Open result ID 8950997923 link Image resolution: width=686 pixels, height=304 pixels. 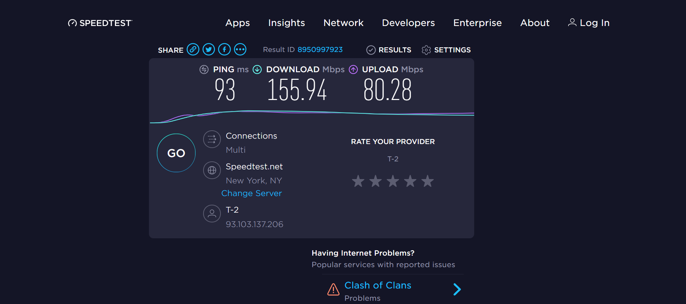[320, 49]
